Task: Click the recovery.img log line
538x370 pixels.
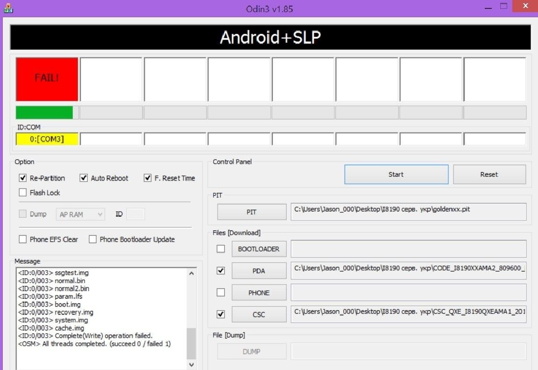Action: [x=56, y=312]
